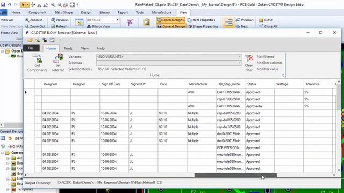Screen dimensions: 344x193
Task: Open the Report ribbon tab
Action: pyautogui.click(x=123, y=12)
